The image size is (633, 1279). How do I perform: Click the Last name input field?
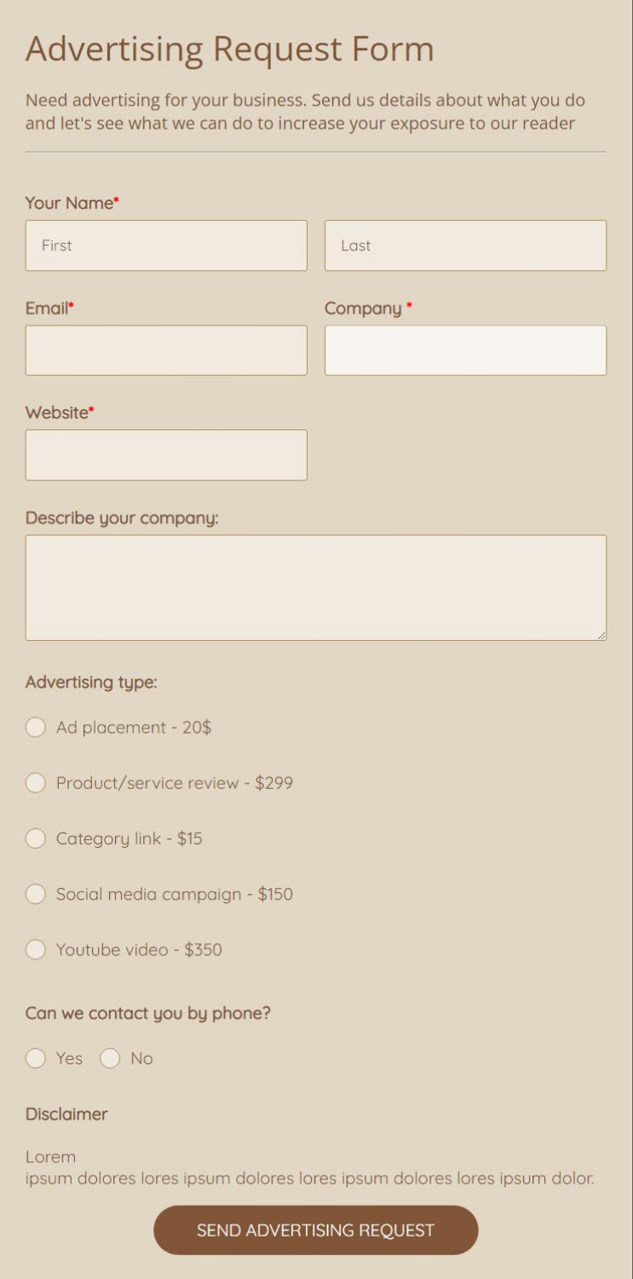pyautogui.click(x=465, y=245)
